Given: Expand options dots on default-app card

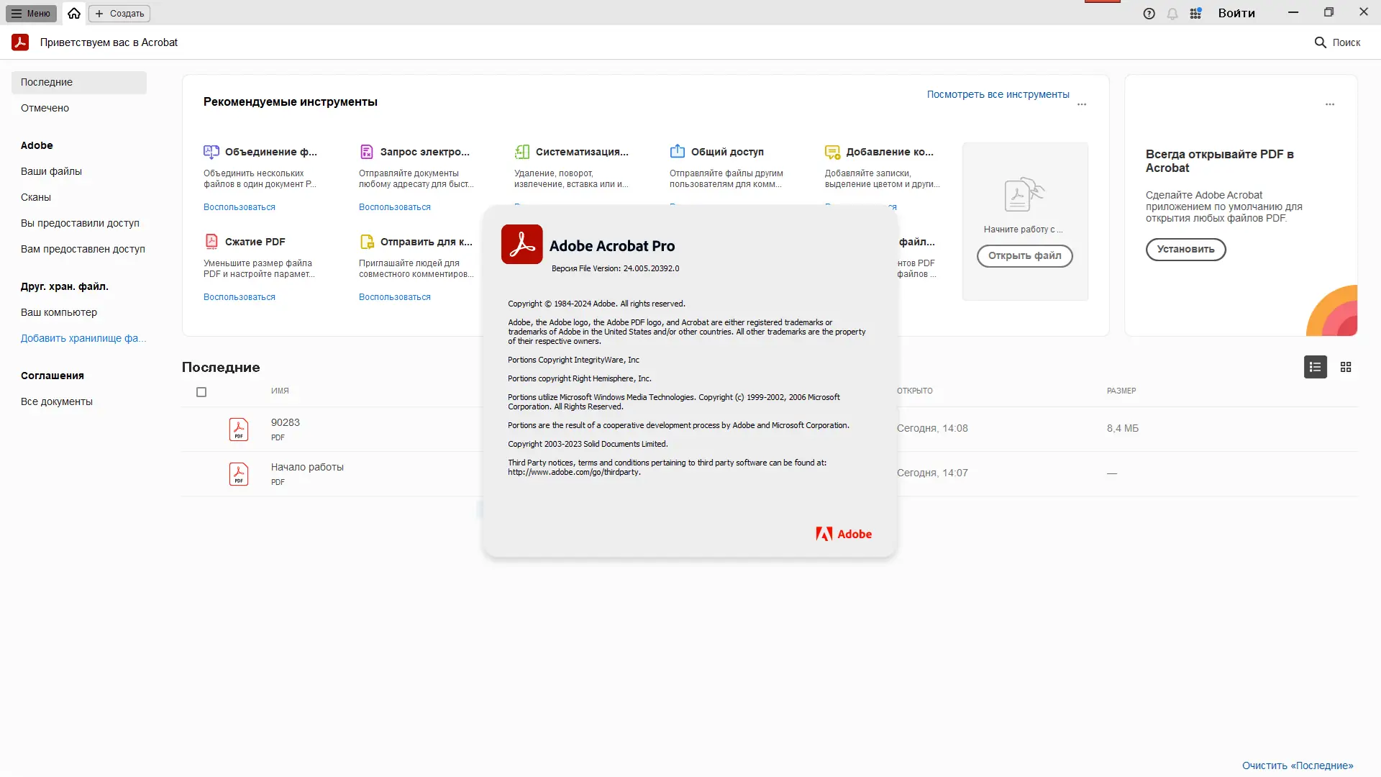Looking at the screenshot, I should pos(1330,104).
